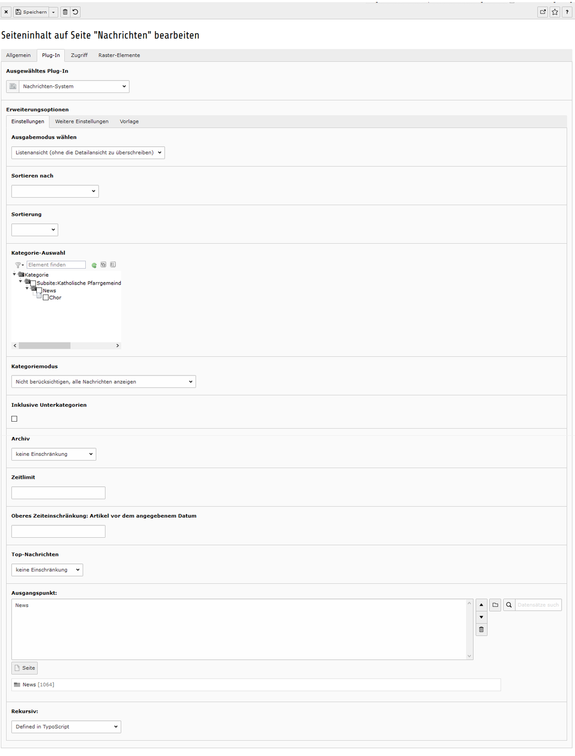Enable Inklusive Unterkategorien checkbox
This screenshot has width=575, height=756.
14,419
